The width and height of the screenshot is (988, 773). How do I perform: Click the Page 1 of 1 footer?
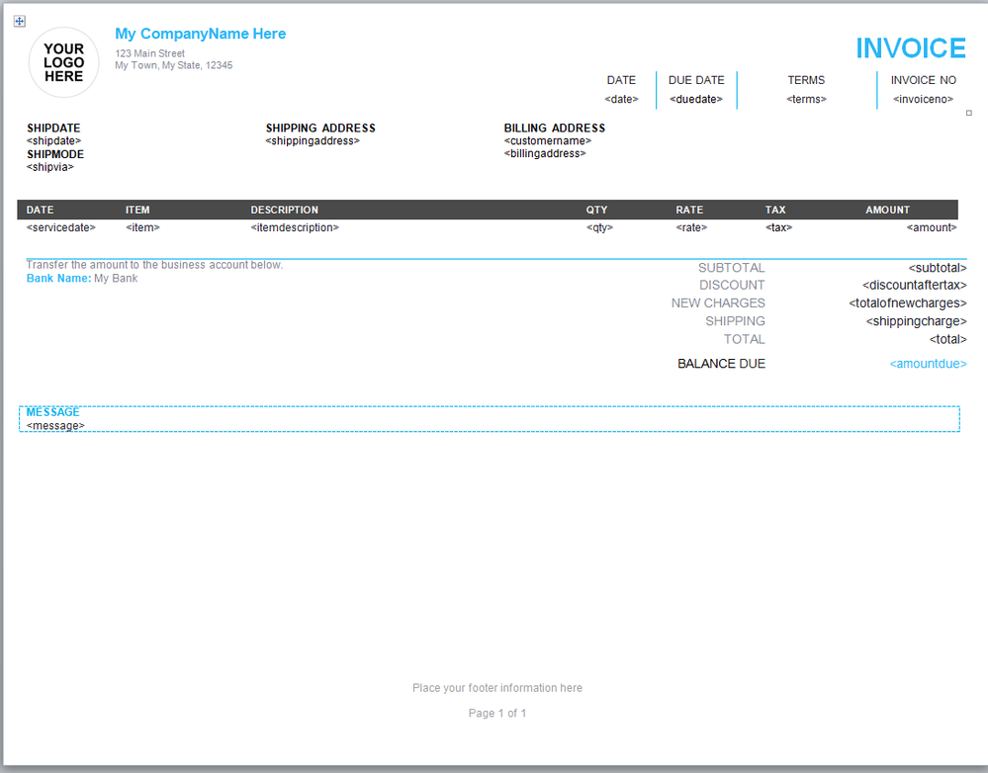pos(497,713)
